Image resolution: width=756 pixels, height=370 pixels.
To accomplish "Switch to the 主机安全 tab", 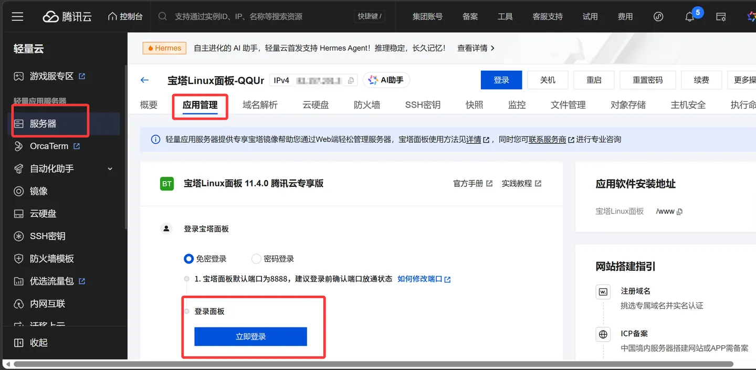I will coord(688,105).
